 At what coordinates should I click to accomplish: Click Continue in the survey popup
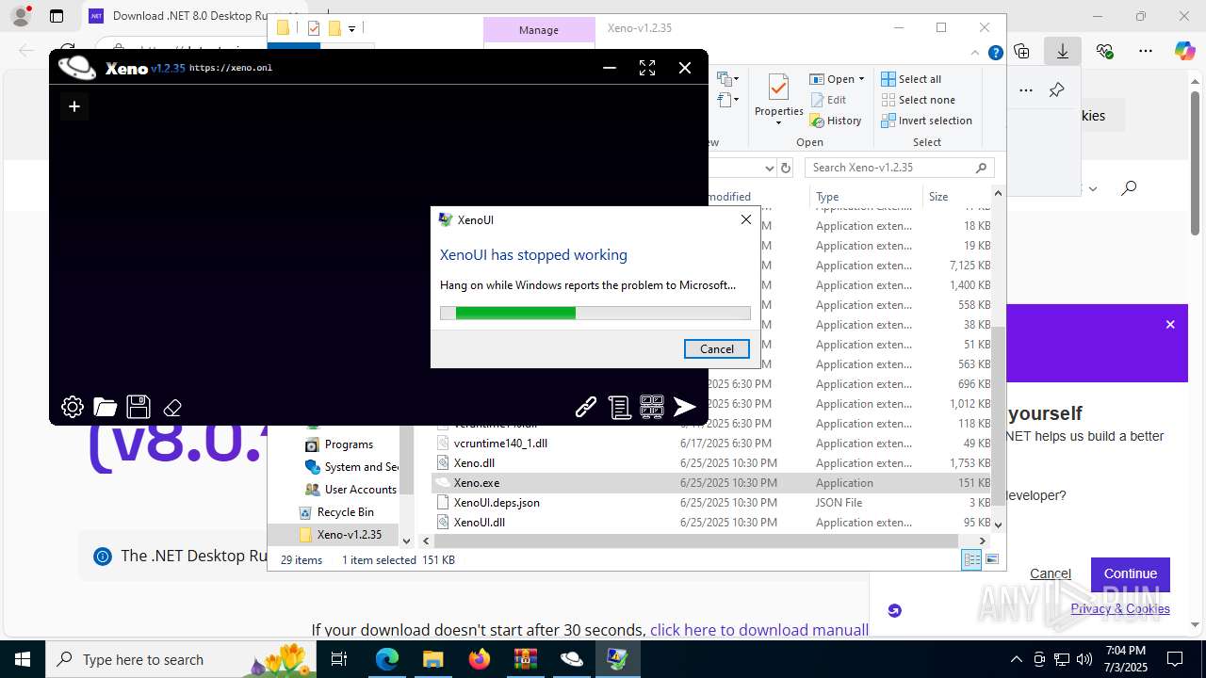click(1130, 573)
